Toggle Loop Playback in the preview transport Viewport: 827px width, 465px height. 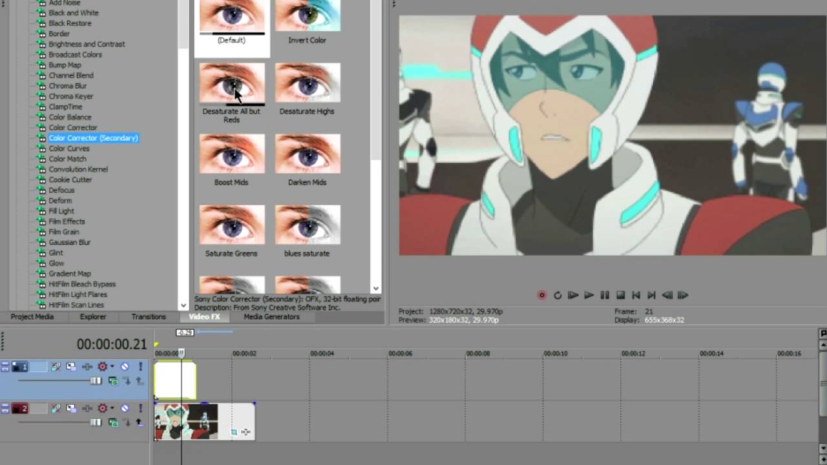(x=557, y=295)
